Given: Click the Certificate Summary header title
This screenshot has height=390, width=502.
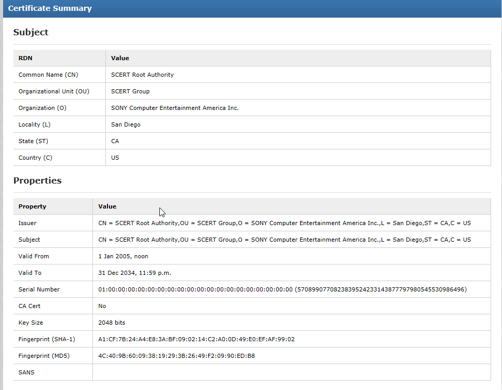Looking at the screenshot, I should (x=50, y=8).
